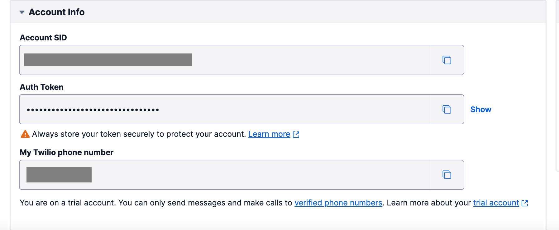
Task: Click external link icon beside Learn more
Action: click(296, 135)
